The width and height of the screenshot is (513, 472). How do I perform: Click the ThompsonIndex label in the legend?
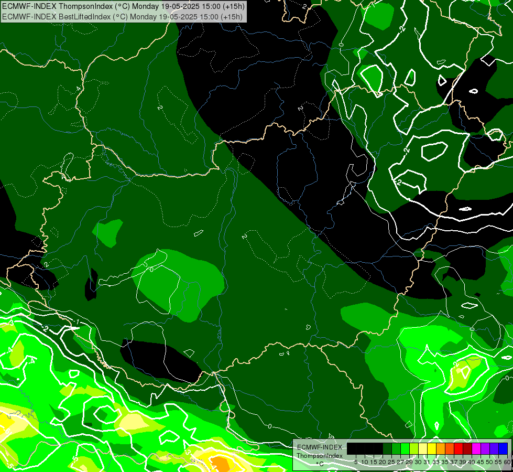(320, 456)
